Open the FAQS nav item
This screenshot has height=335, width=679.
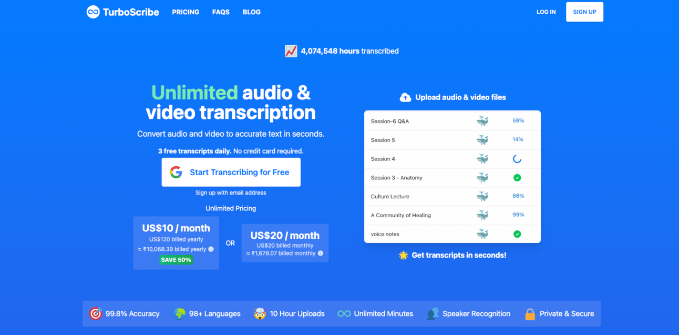click(x=221, y=12)
